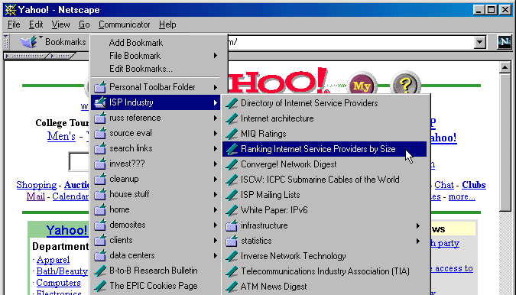Viewport: 516px width, 295px height.
Task: Click the Bookmarks icon in toolbar
Action: [29, 42]
